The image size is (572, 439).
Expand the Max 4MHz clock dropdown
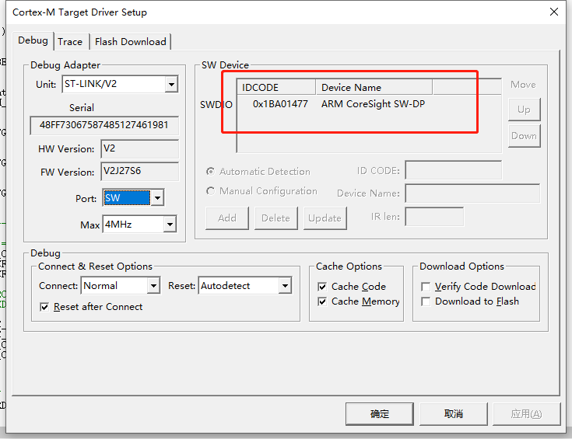click(x=170, y=225)
